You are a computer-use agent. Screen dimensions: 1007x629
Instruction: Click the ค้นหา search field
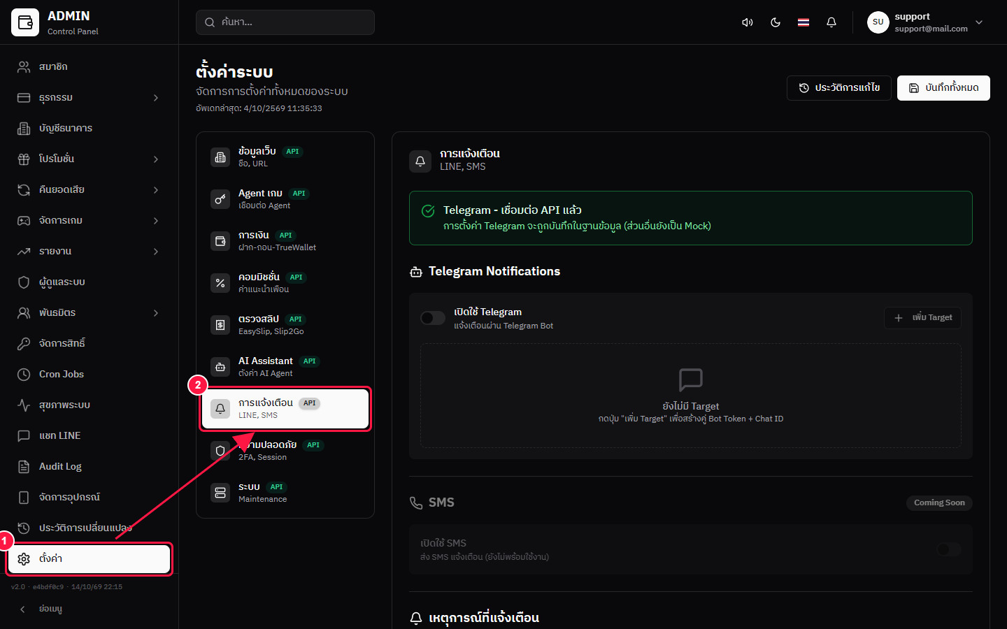285,22
